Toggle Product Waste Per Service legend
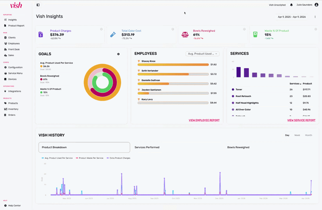The width and height of the screenshot is (322, 210). (x=90, y=158)
